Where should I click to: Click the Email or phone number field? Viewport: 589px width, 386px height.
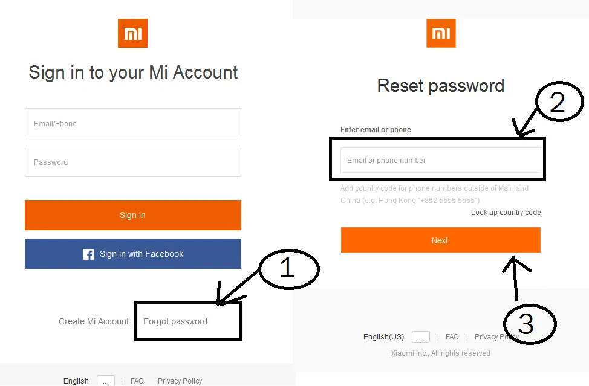coord(441,161)
